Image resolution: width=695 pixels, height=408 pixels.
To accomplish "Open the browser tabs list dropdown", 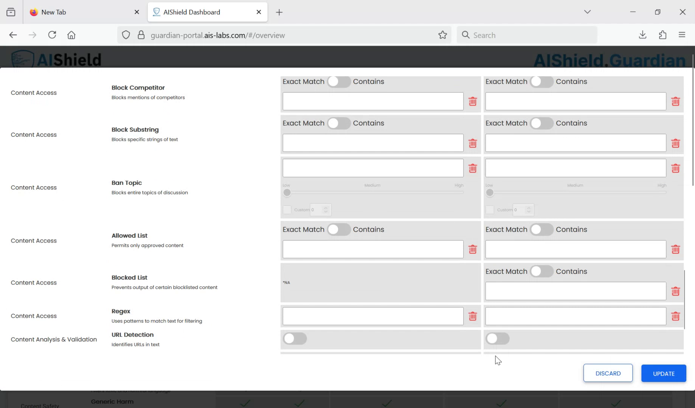I will click(x=587, y=12).
